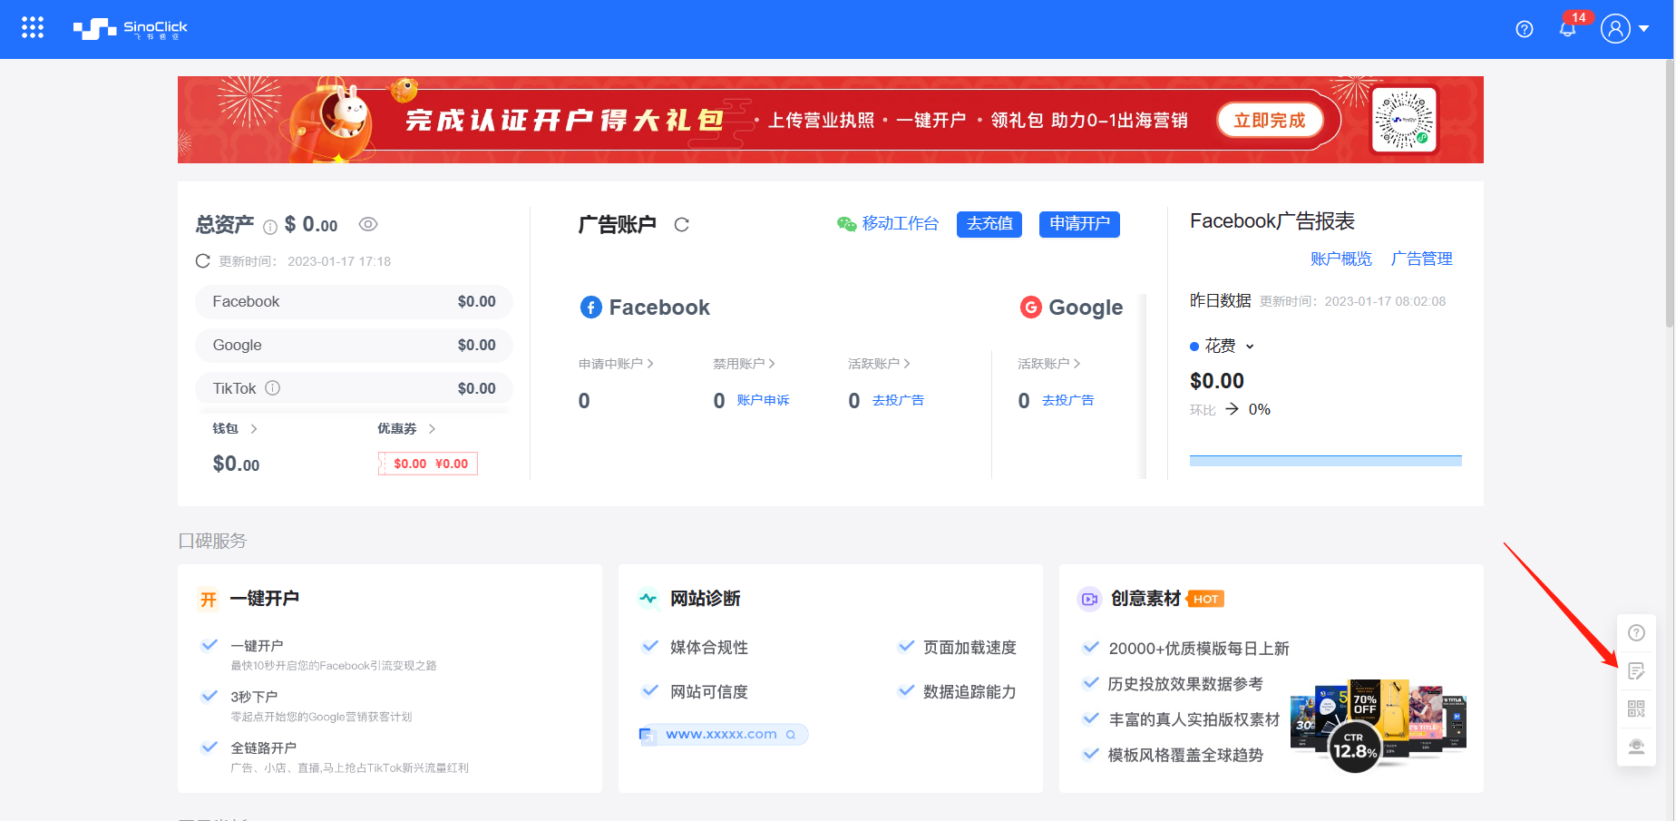
Task: Click the TikTok info icon
Action: click(273, 388)
